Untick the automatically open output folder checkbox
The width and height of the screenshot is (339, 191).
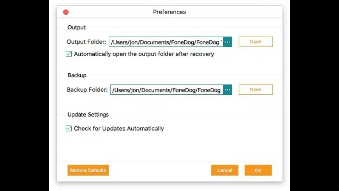coord(69,54)
